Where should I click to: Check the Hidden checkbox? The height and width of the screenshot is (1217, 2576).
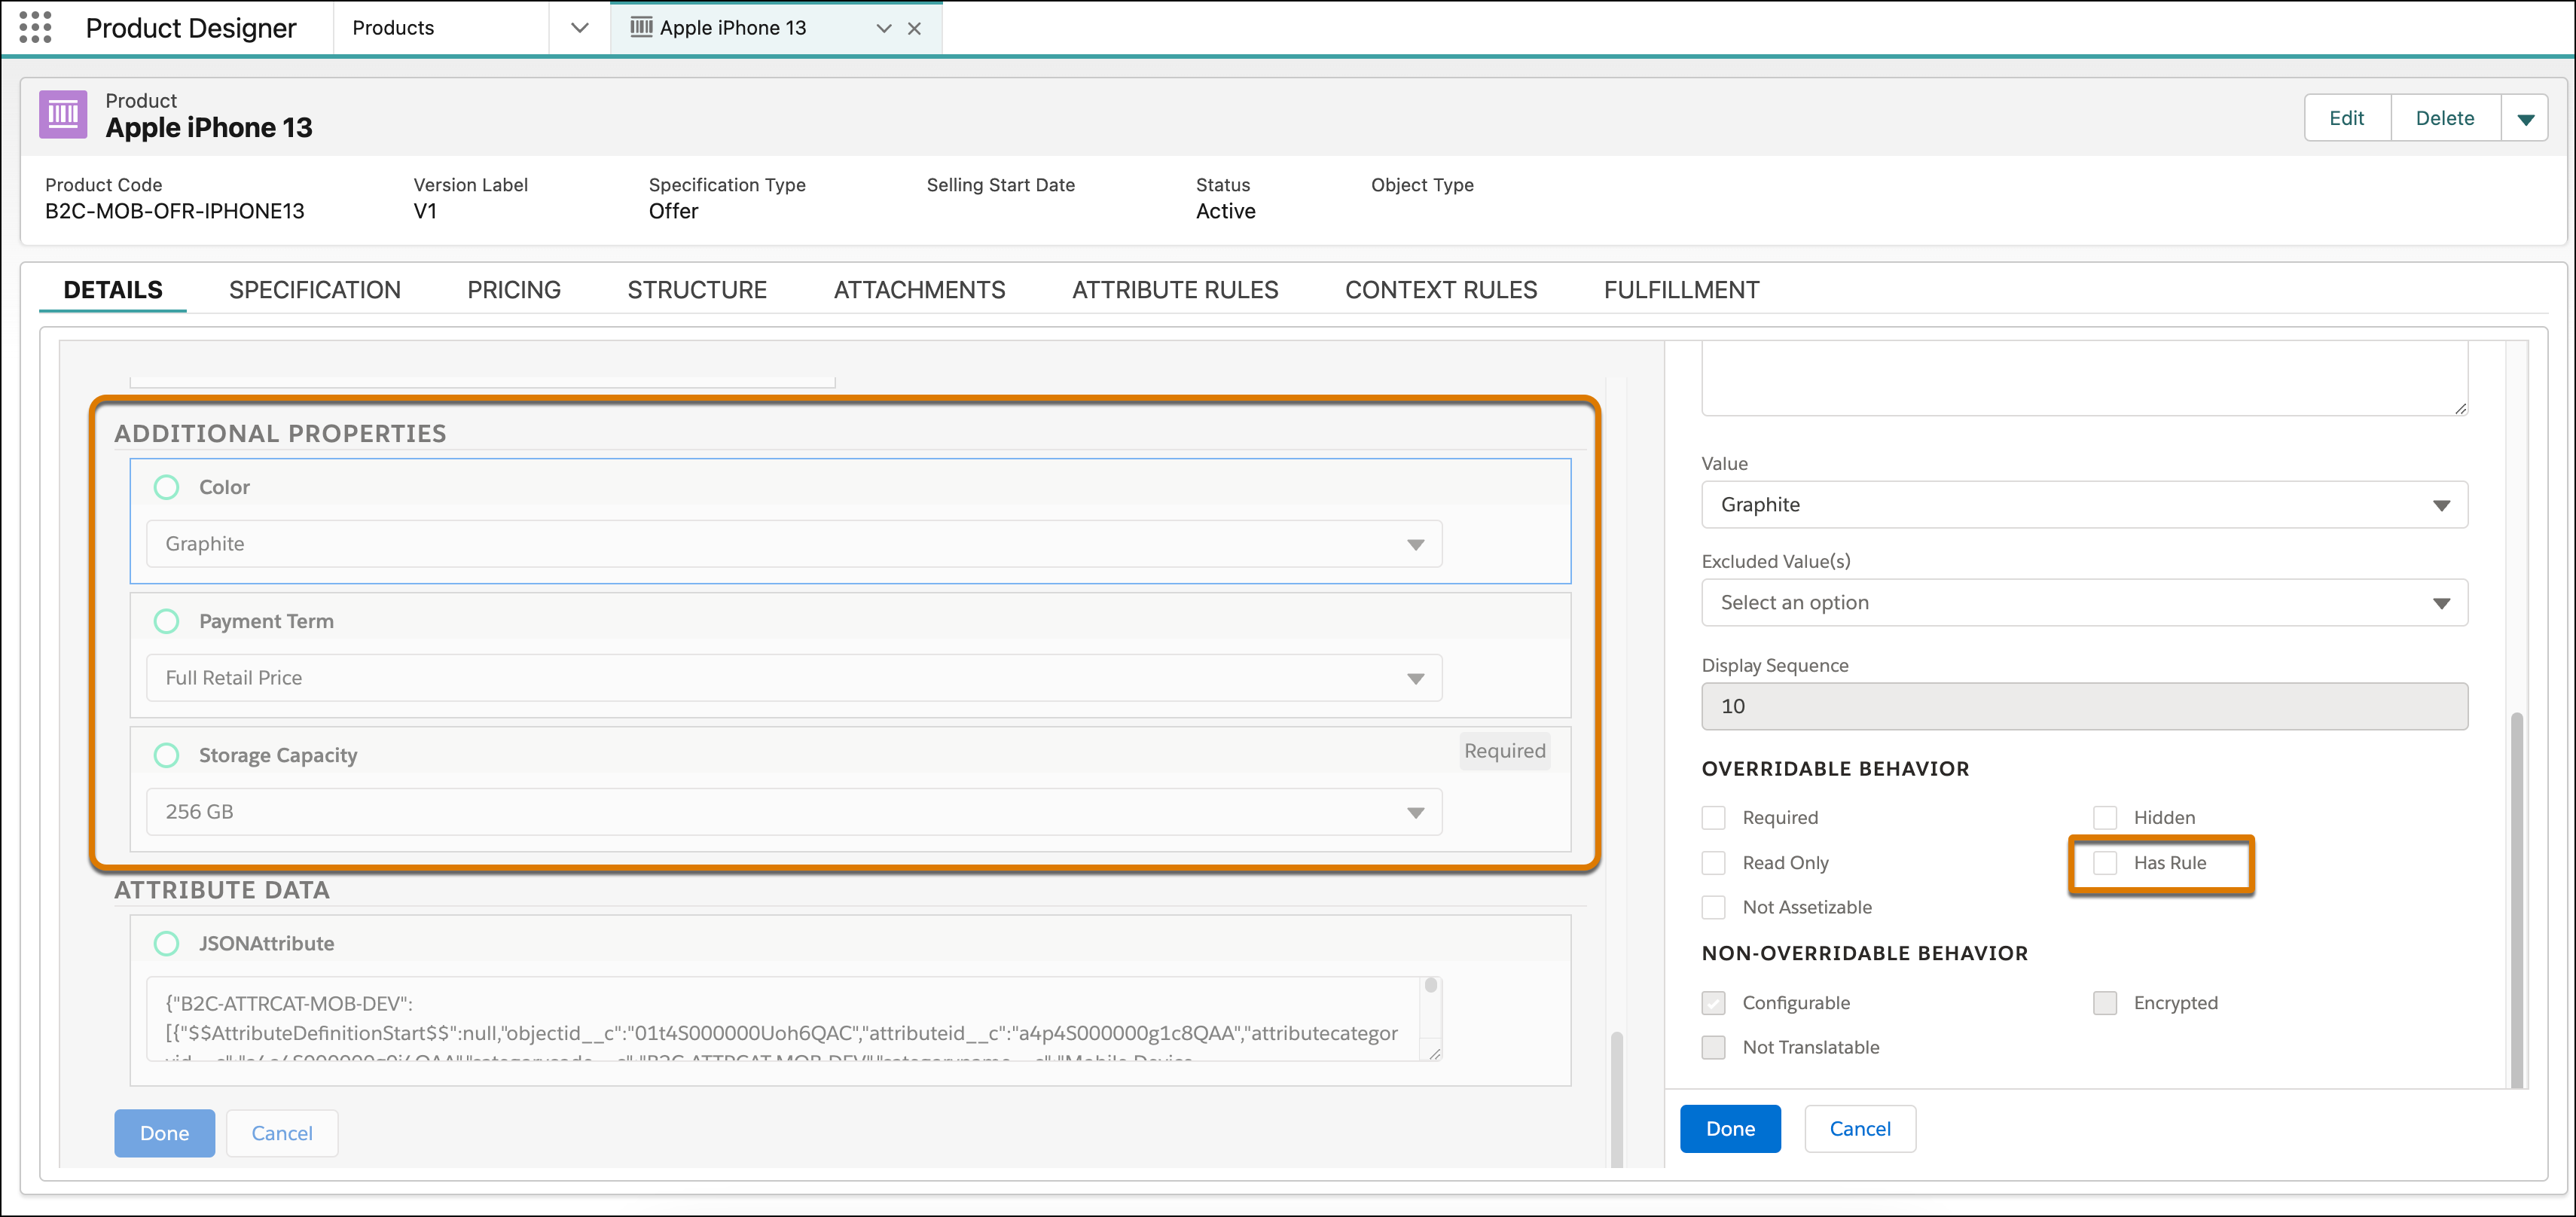pyautogui.click(x=2105, y=818)
